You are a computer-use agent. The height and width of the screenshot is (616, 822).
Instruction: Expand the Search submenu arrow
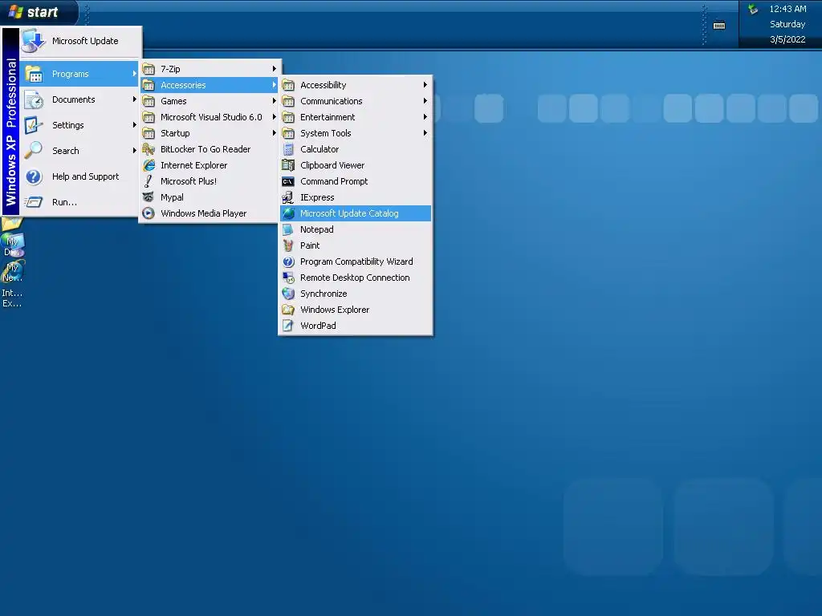point(135,151)
